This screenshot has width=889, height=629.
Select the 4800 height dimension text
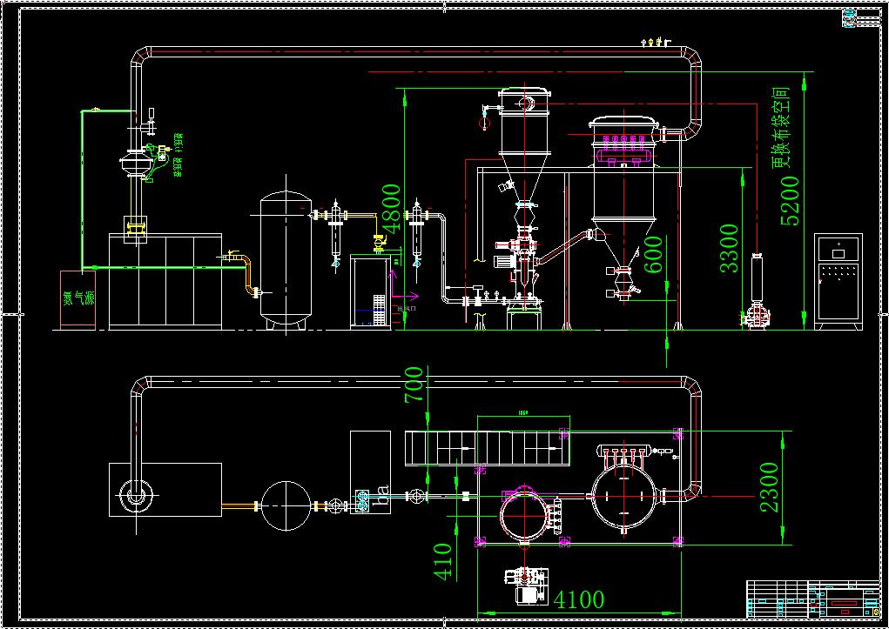click(x=392, y=207)
